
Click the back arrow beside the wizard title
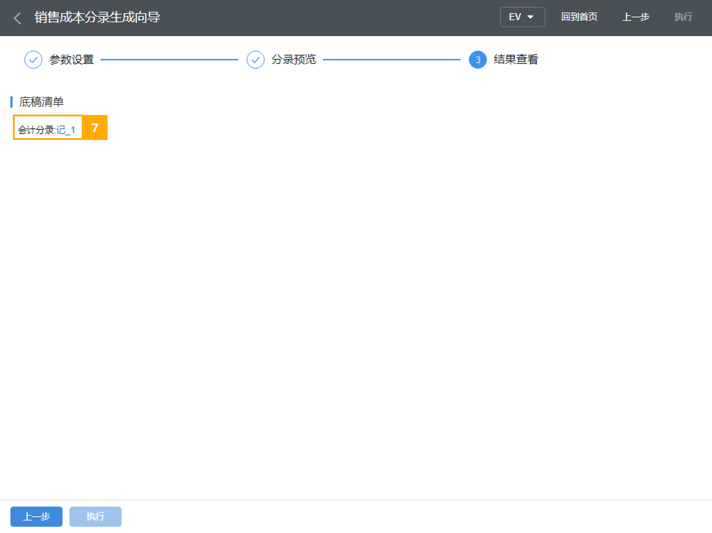click(17, 18)
